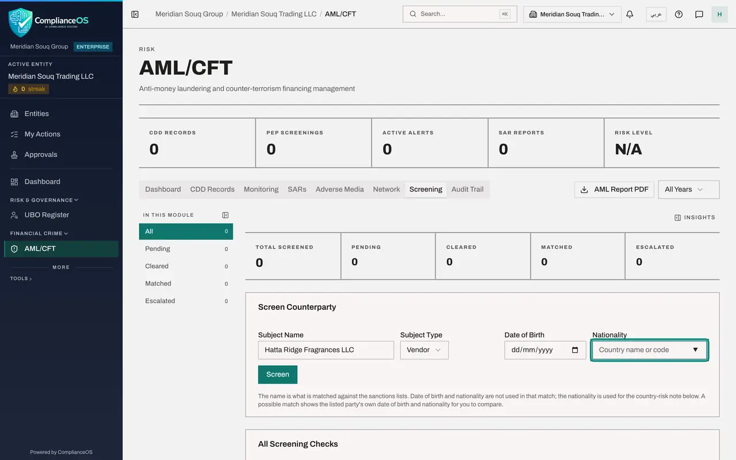
Task: Click the SAR Reports stat card
Action: coord(546,143)
